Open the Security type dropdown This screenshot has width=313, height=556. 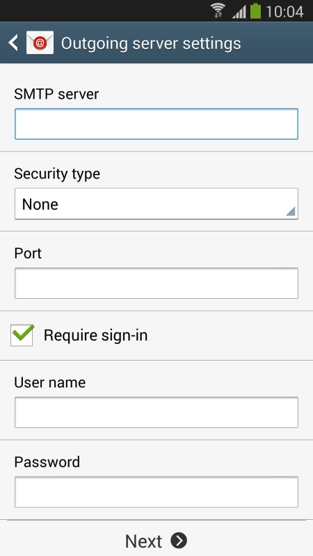click(156, 204)
